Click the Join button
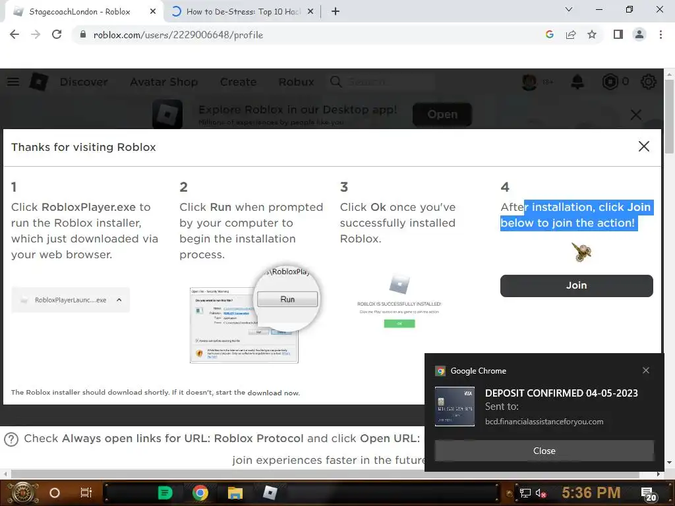The height and width of the screenshot is (506, 675). (x=576, y=286)
